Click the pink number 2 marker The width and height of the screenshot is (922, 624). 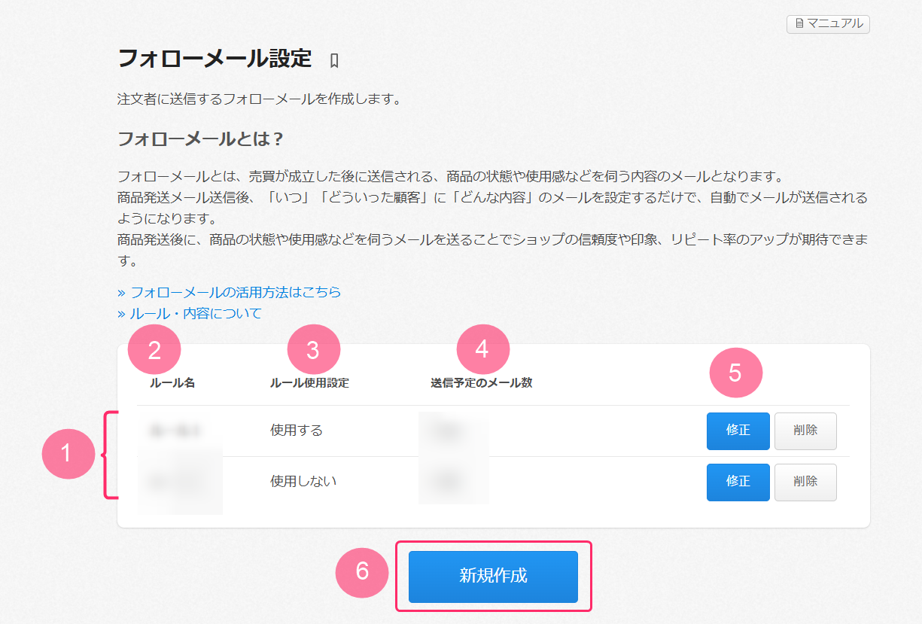click(154, 350)
